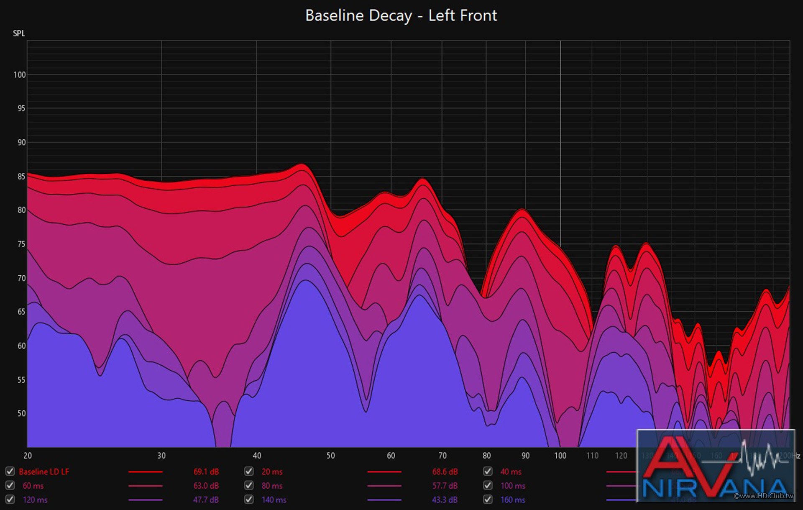
Task: Disable the 100 ms trace checkbox
Action: tap(488, 486)
